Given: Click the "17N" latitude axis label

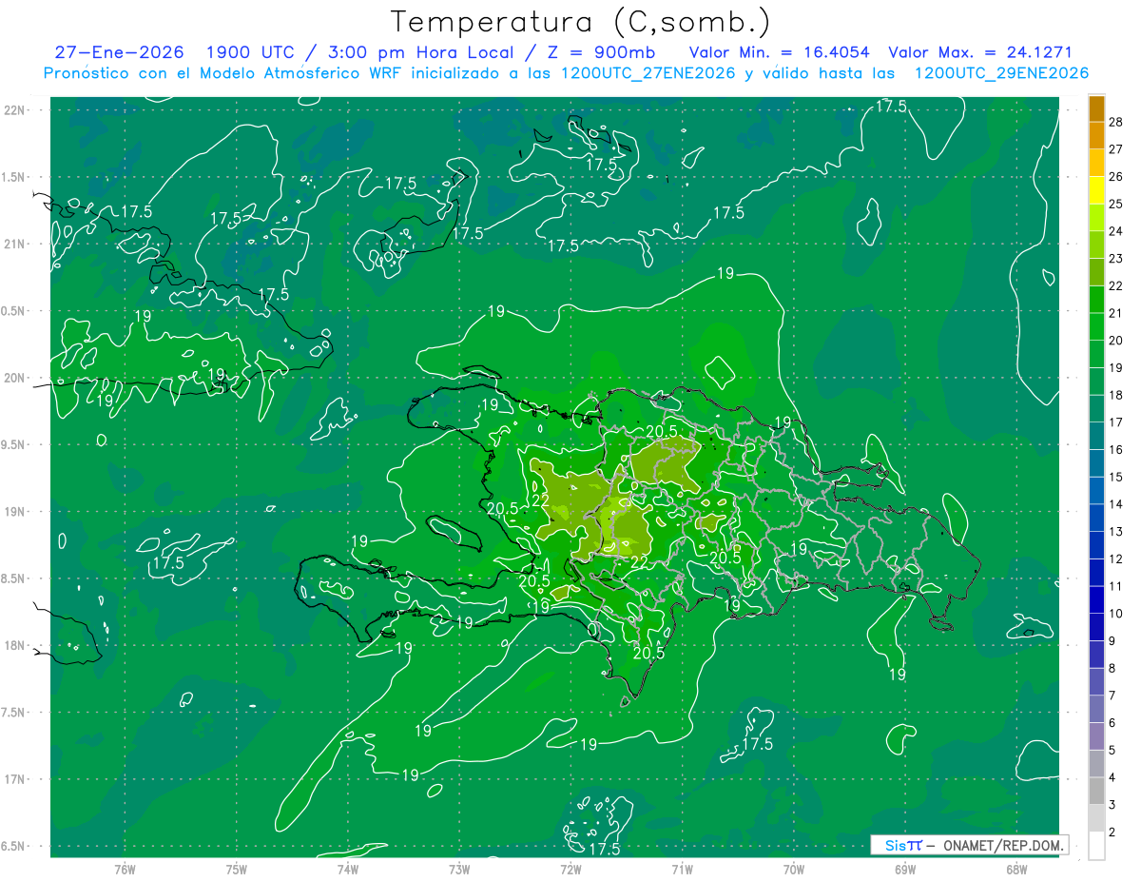Looking at the screenshot, I should coord(15,779).
